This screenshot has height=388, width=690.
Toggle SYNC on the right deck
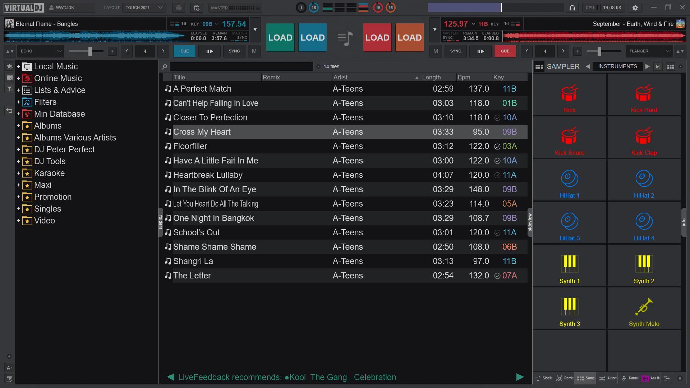pos(456,51)
